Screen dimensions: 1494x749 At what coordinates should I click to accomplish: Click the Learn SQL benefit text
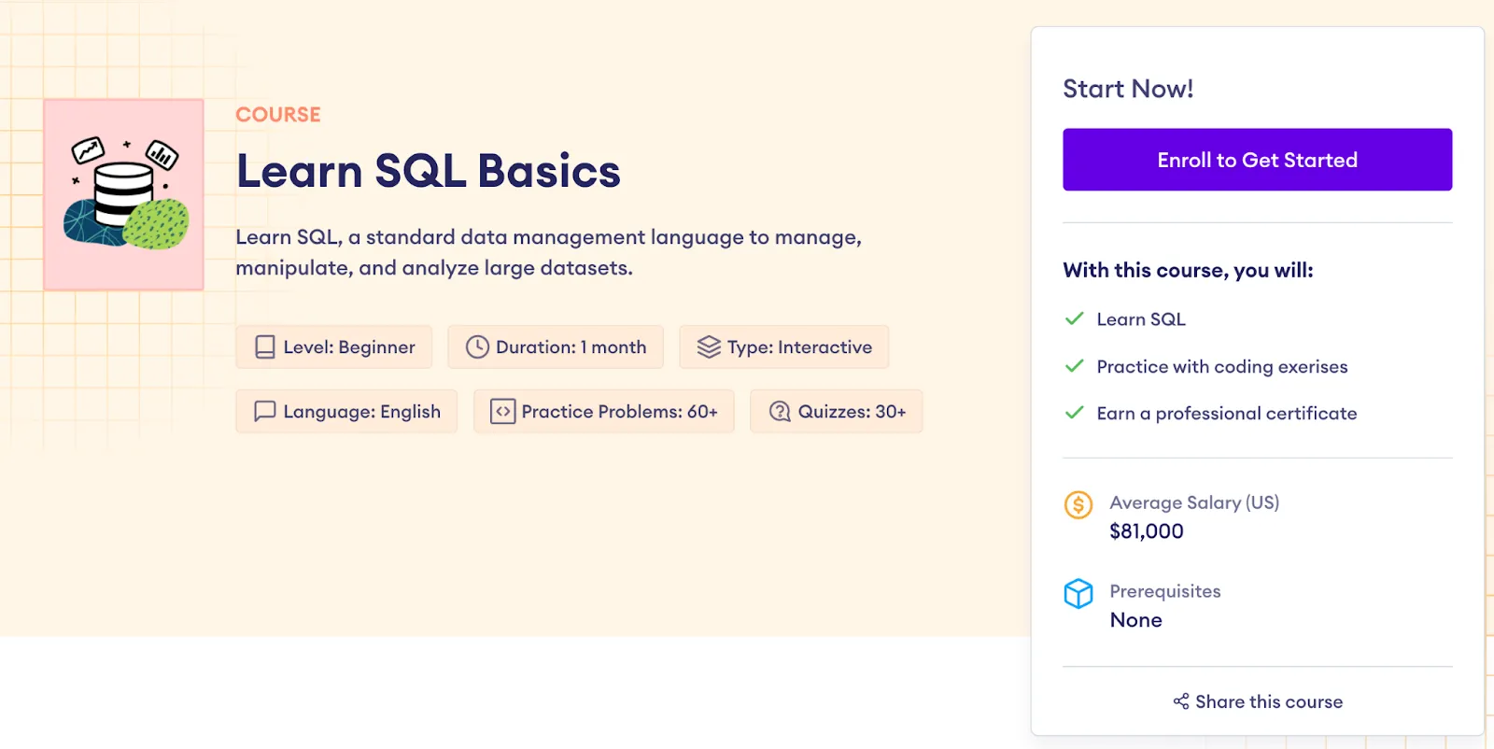(1141, 319)
